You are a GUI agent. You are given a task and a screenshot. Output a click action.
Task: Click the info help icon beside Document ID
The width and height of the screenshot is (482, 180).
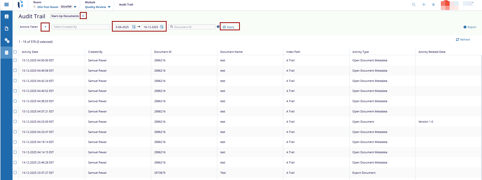point(218,27)
